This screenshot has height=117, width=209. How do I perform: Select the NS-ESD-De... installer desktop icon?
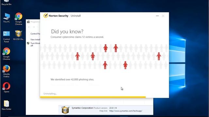(19, 35)
